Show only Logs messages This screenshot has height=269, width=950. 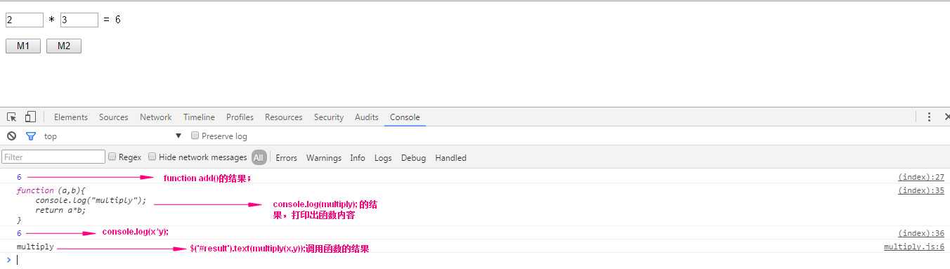[x=383, y=158]
